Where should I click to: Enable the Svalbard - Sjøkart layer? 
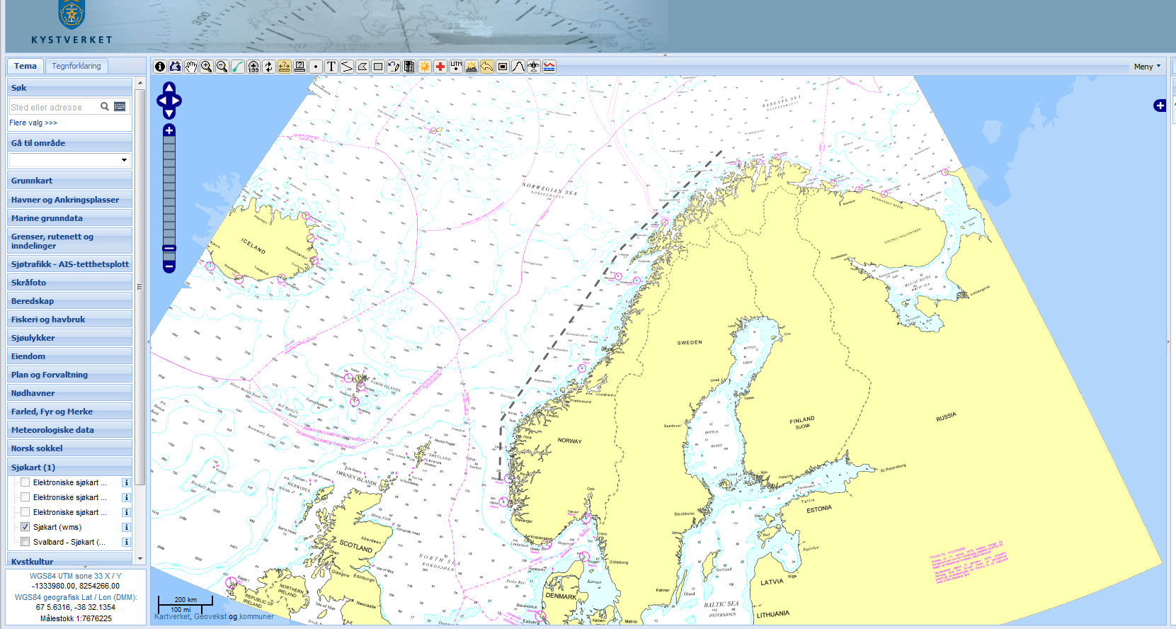click(x=25, y=542)
